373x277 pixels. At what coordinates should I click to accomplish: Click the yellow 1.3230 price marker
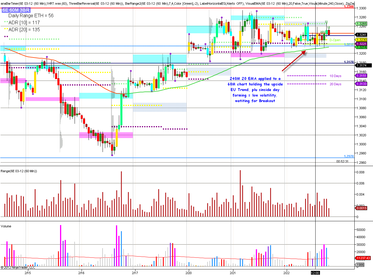click(361, 40)
